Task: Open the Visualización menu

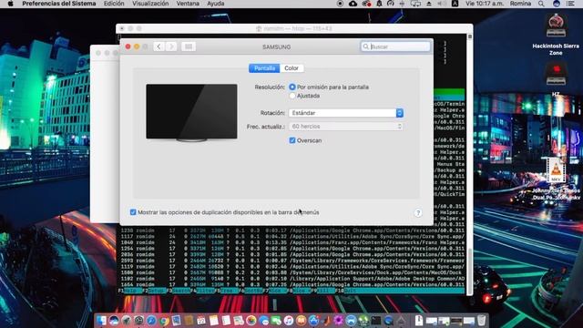Action: pos(150,4)
